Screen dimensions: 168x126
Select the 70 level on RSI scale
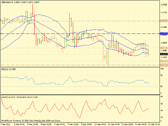point(162,76)
